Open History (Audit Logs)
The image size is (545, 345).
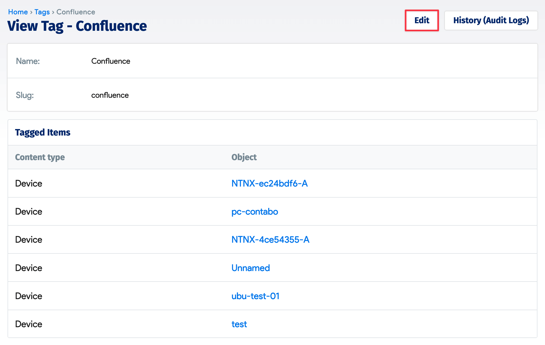(491, 21)
